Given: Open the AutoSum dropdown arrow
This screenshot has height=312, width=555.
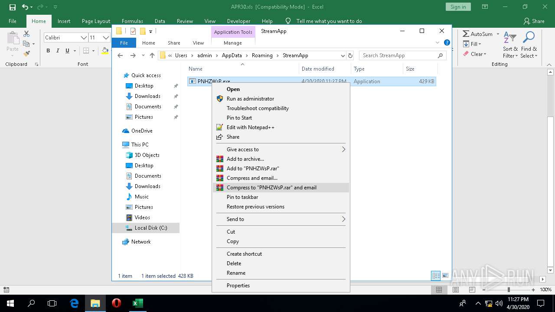Looking at the screenshot, I should point(498,34).
